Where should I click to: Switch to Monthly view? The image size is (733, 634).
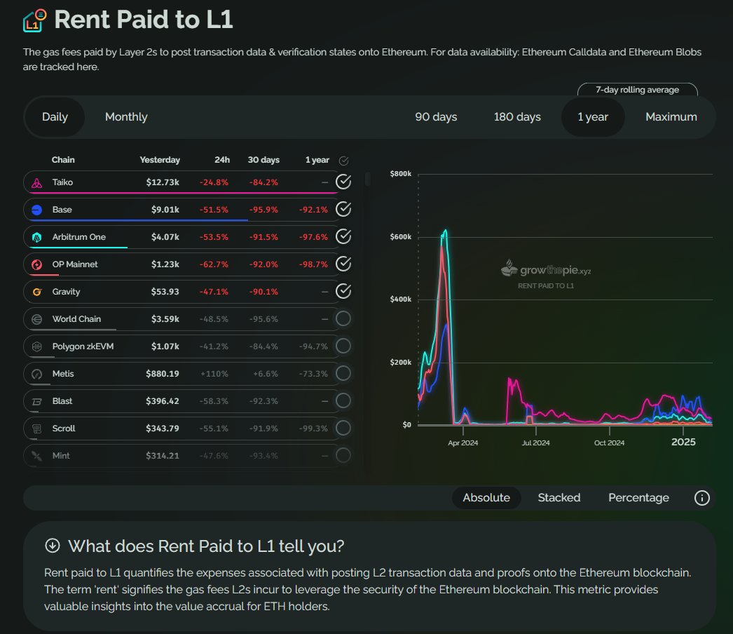(126, 117)
